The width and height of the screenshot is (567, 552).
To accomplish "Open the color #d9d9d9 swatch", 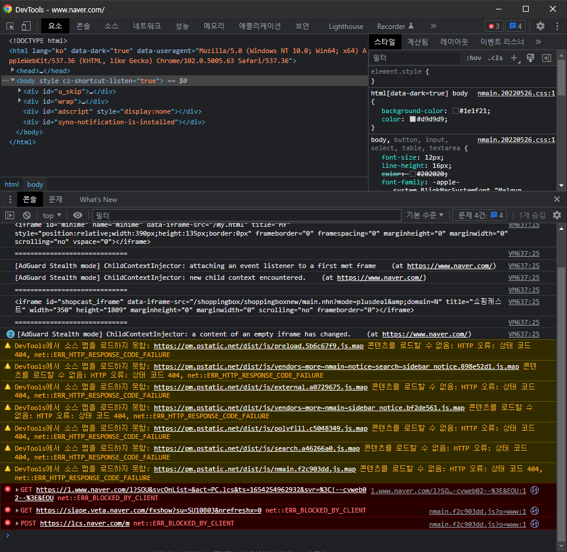I will pyautogui.click(x=413, y=119).
